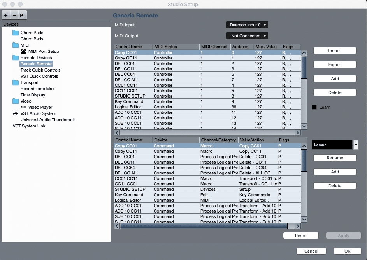
Task: Click MIDI Status column header
Action: click(x=176, y=47)
